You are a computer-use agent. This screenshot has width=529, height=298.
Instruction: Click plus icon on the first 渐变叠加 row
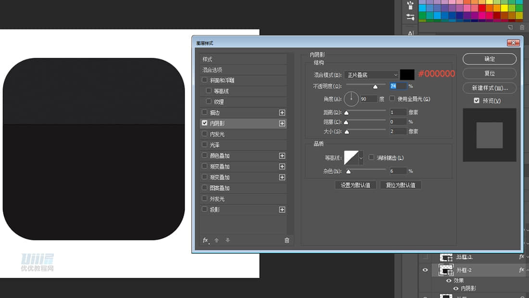[282, 167]
